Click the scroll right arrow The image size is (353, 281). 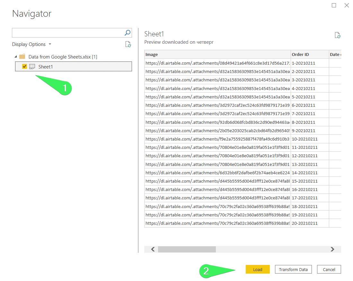[332, 249]
